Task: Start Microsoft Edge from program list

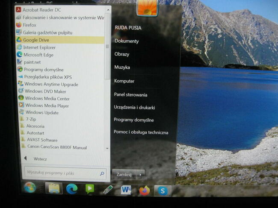Action: 35,55
